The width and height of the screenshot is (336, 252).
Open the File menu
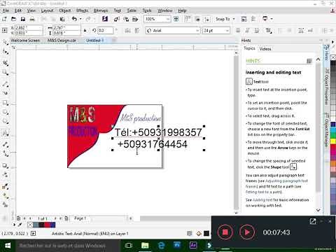coord(6,10)
